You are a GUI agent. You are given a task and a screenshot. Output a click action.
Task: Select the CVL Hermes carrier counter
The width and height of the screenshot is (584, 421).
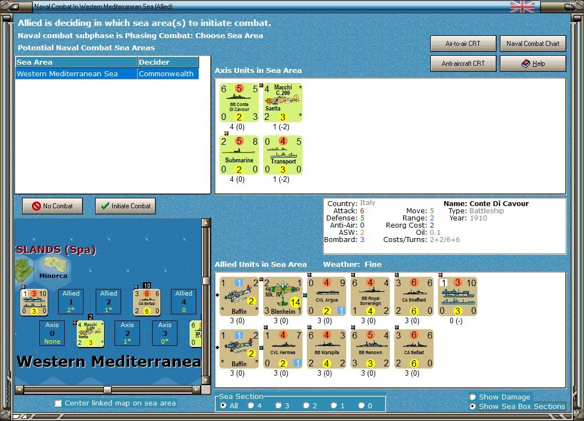pyautogui.click(x=283, y=349)
